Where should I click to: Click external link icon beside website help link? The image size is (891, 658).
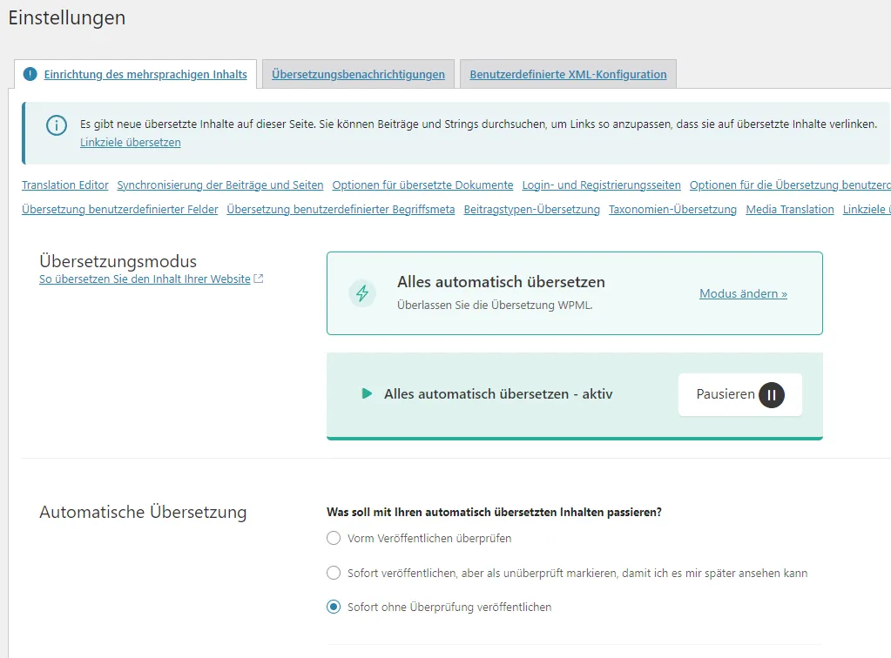259,279
